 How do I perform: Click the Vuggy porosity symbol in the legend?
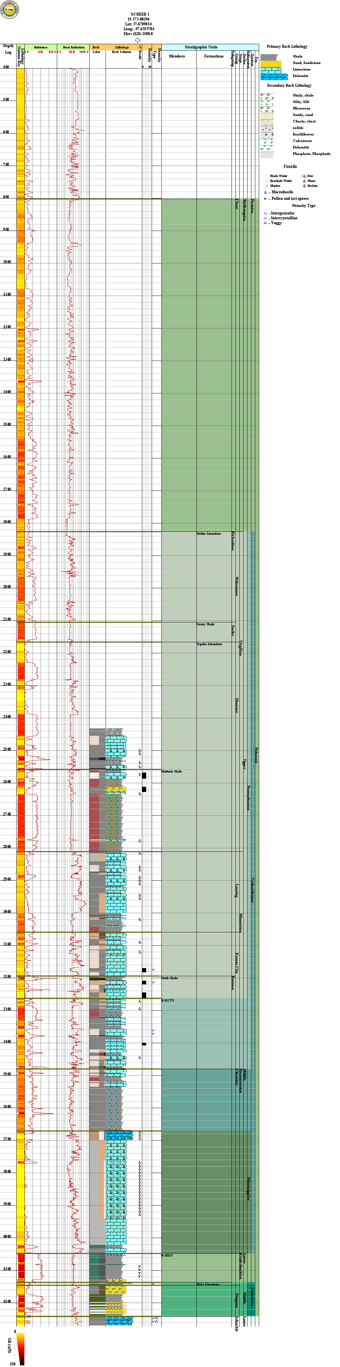[x=265, y=223]
